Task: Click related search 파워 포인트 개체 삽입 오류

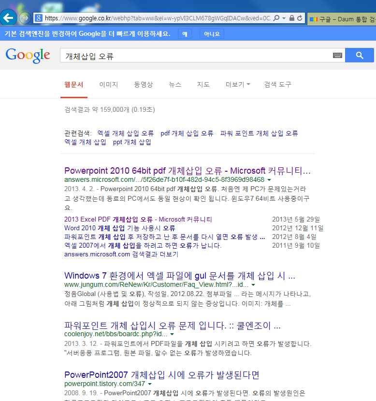Action: 259,133
